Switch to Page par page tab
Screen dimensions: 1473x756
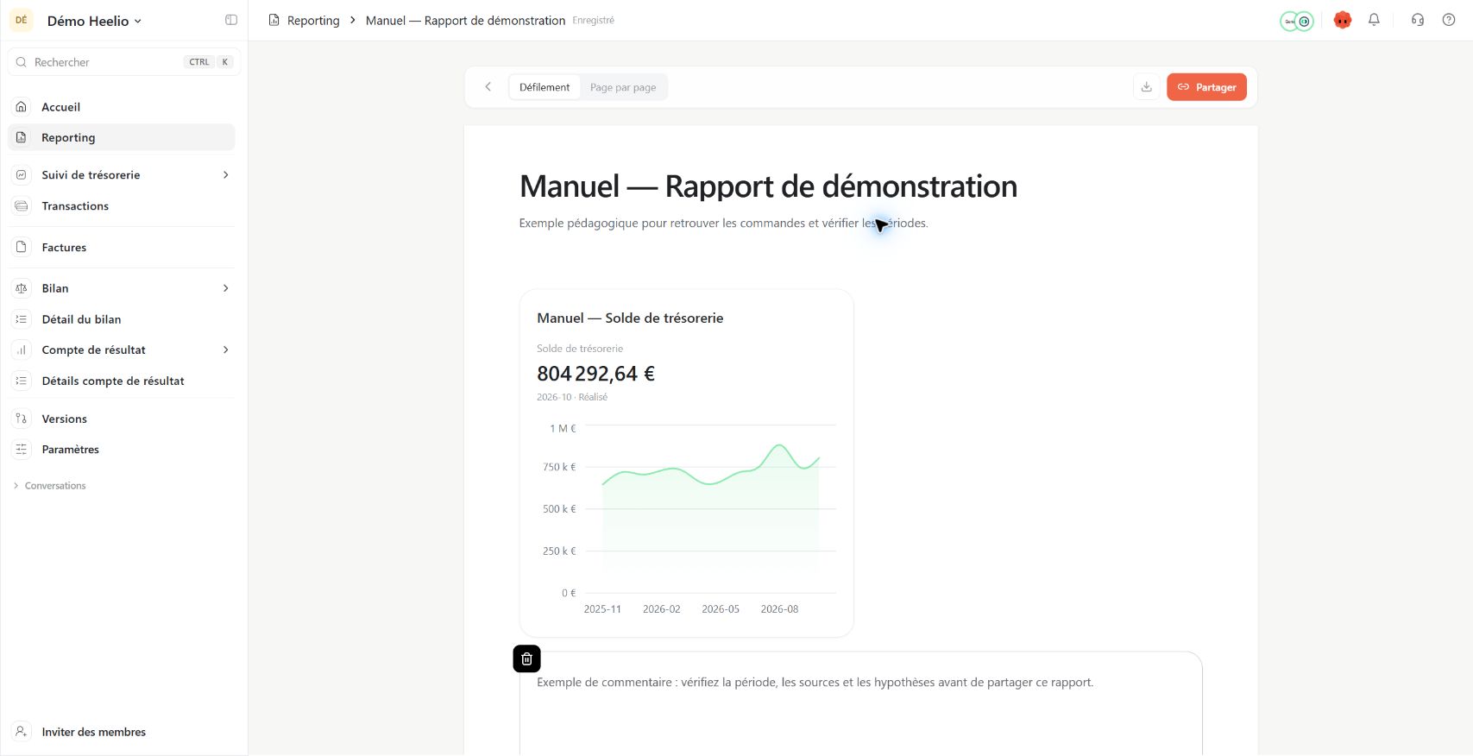623,87
